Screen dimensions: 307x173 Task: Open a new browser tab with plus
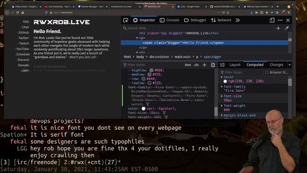click(x=277, y=6)
